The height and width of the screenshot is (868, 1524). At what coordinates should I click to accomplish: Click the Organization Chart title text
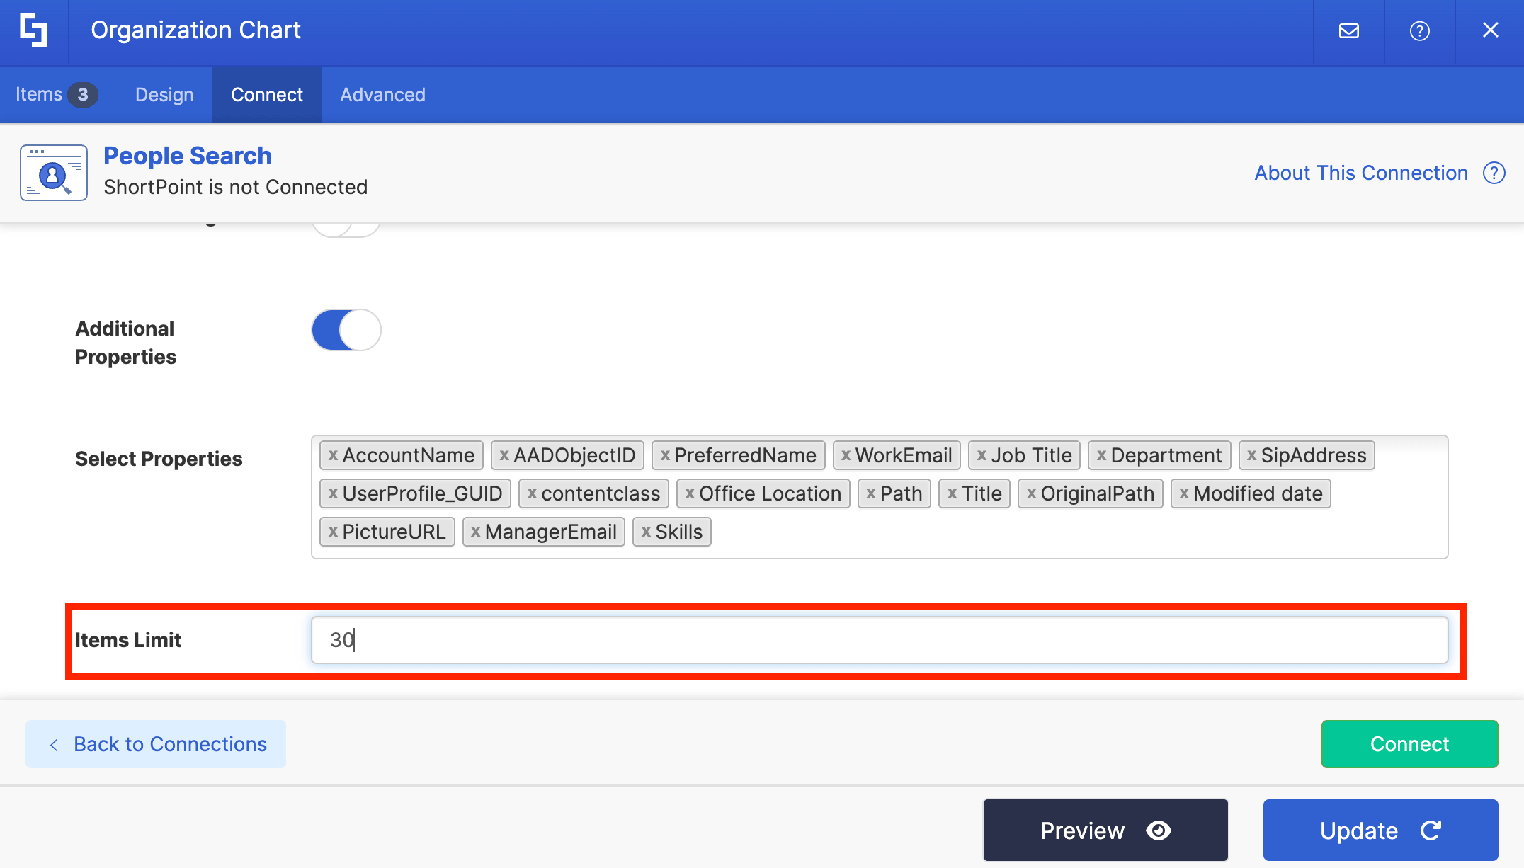(x=196, y=30)
